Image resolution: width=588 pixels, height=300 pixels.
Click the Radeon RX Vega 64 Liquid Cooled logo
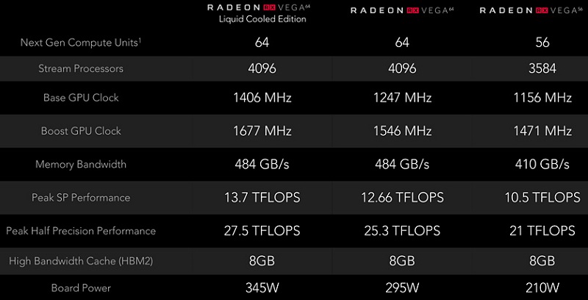point(259,7)
